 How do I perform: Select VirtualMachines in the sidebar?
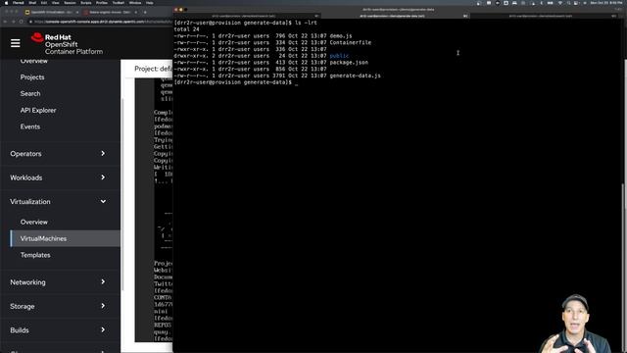(65, 238)
